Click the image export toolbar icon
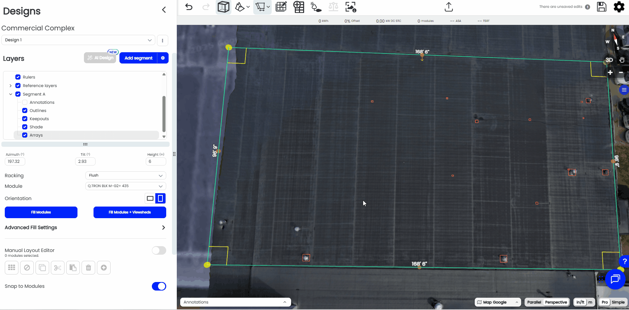The height and width of the screenshot is (310, 629). pyautogui.click(x=350, y=7)
